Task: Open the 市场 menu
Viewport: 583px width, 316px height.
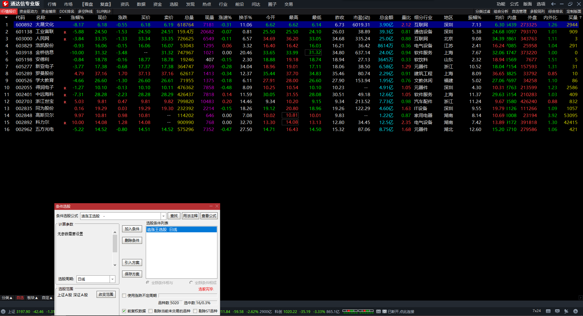Action: 68,4
